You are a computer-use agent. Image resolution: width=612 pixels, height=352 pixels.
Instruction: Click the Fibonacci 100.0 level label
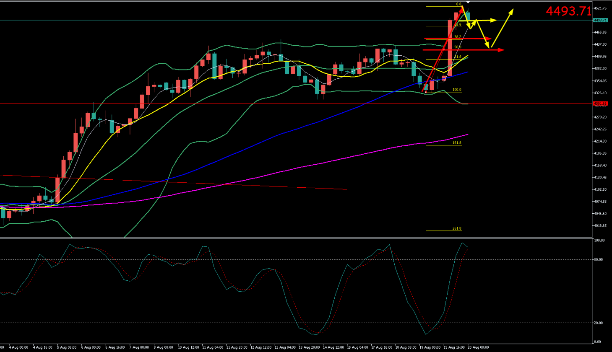point(457,90)
